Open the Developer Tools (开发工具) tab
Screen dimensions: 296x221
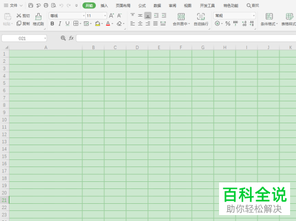pyautogui.click(x=207, y=5)
